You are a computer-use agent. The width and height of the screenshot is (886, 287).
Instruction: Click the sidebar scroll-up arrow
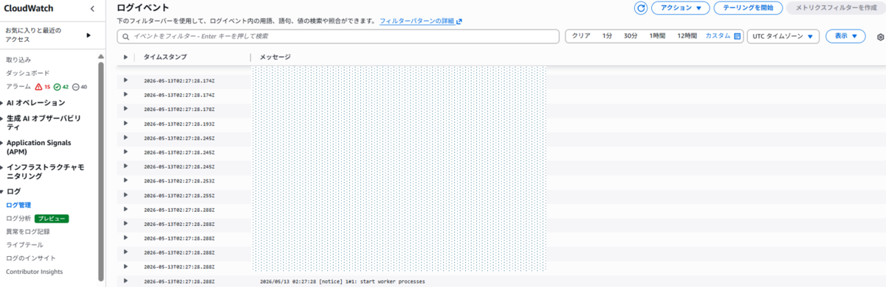(100, 56)
